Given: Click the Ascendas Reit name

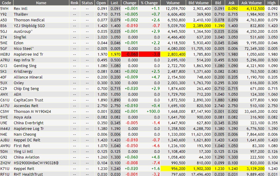Looking at the screenshot, I should [x=26, y=106].
